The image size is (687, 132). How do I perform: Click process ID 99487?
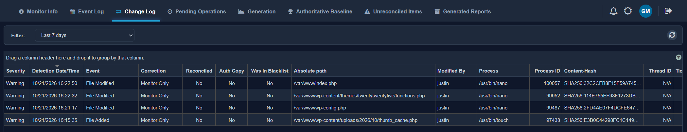click(553, 108)
